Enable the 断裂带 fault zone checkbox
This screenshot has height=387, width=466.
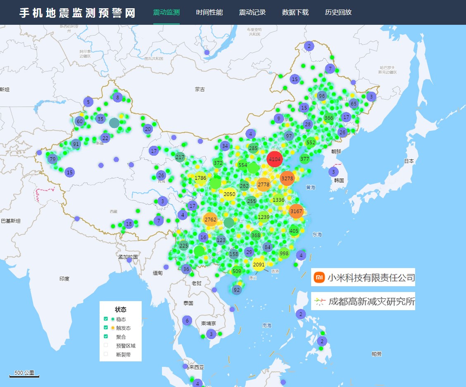point(106,354)
